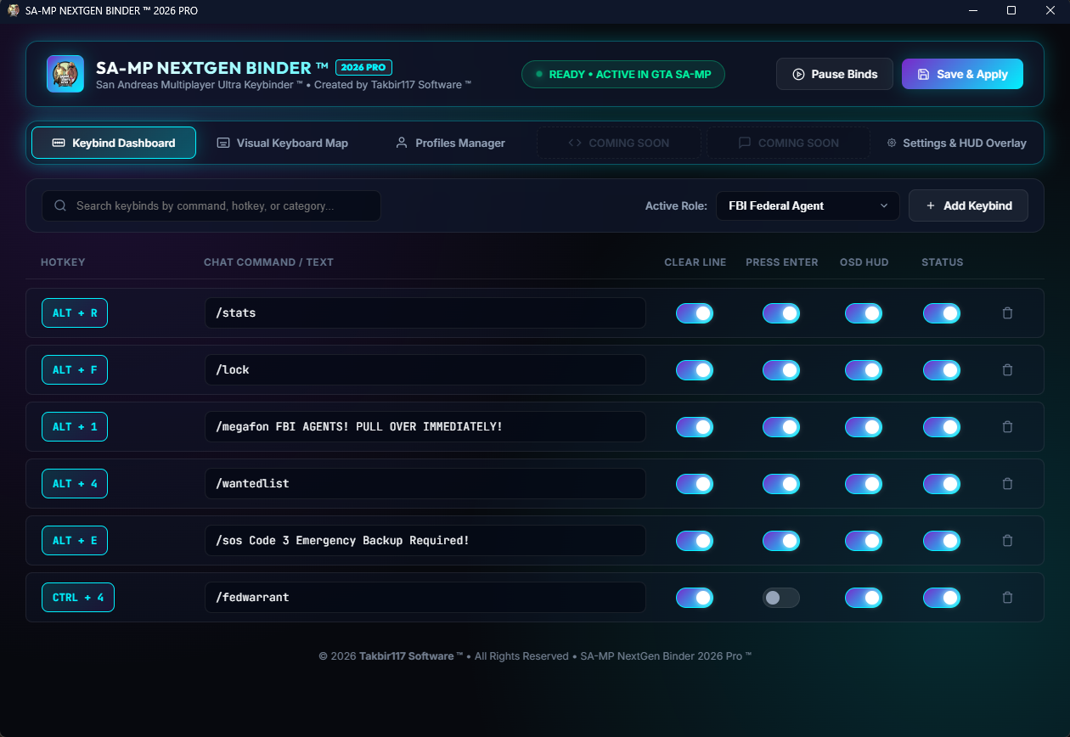The width and height of the screenshot is (1070, 737).
Task: Click the ALT + E hotkey badge
Action: (x=75, y=541)
